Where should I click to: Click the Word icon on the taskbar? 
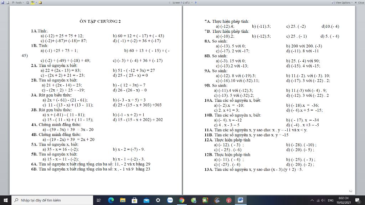[241, 200]
